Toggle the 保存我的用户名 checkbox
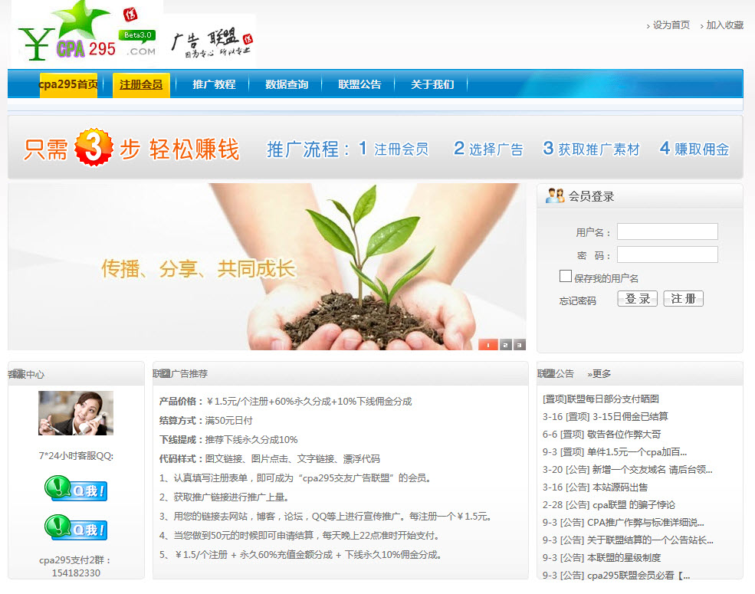Image resolution: width=755 pixels, height=594 pixels. tap(566, 276)
